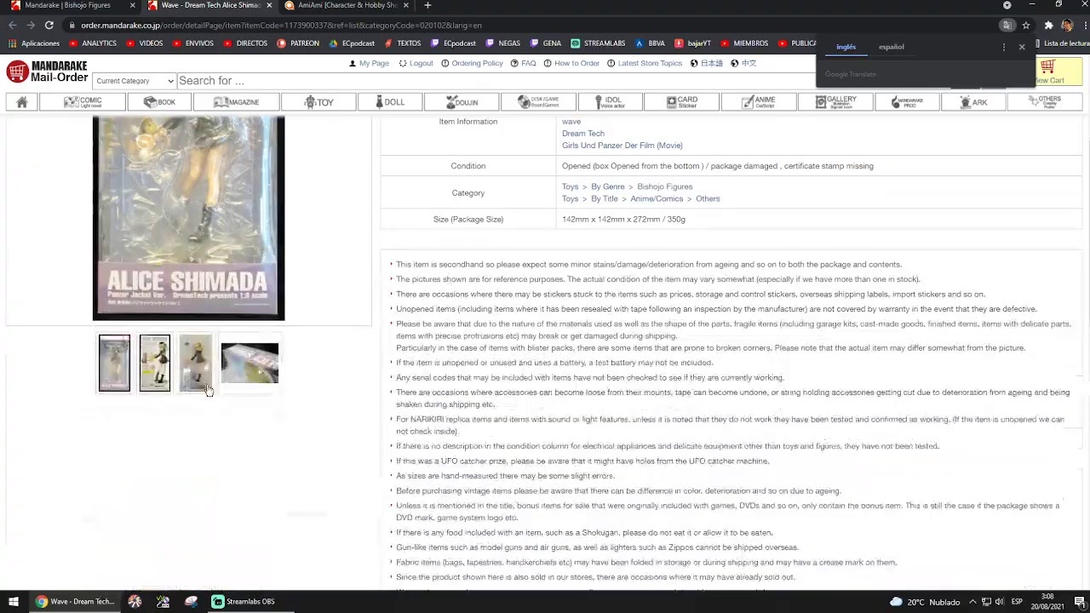1090x613 pixels.
Task: Select the first product thumbnail
Action: (x=114, y=363)
